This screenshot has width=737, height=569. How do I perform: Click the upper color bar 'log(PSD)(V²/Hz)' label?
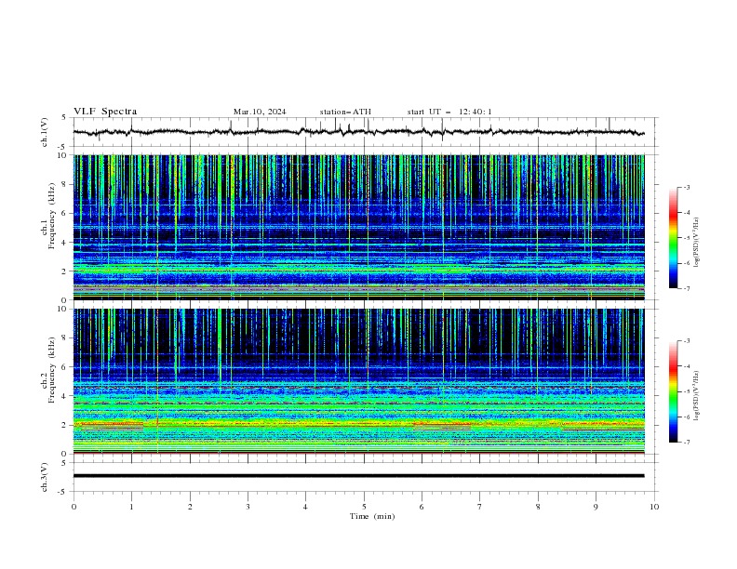pos(697,243)
